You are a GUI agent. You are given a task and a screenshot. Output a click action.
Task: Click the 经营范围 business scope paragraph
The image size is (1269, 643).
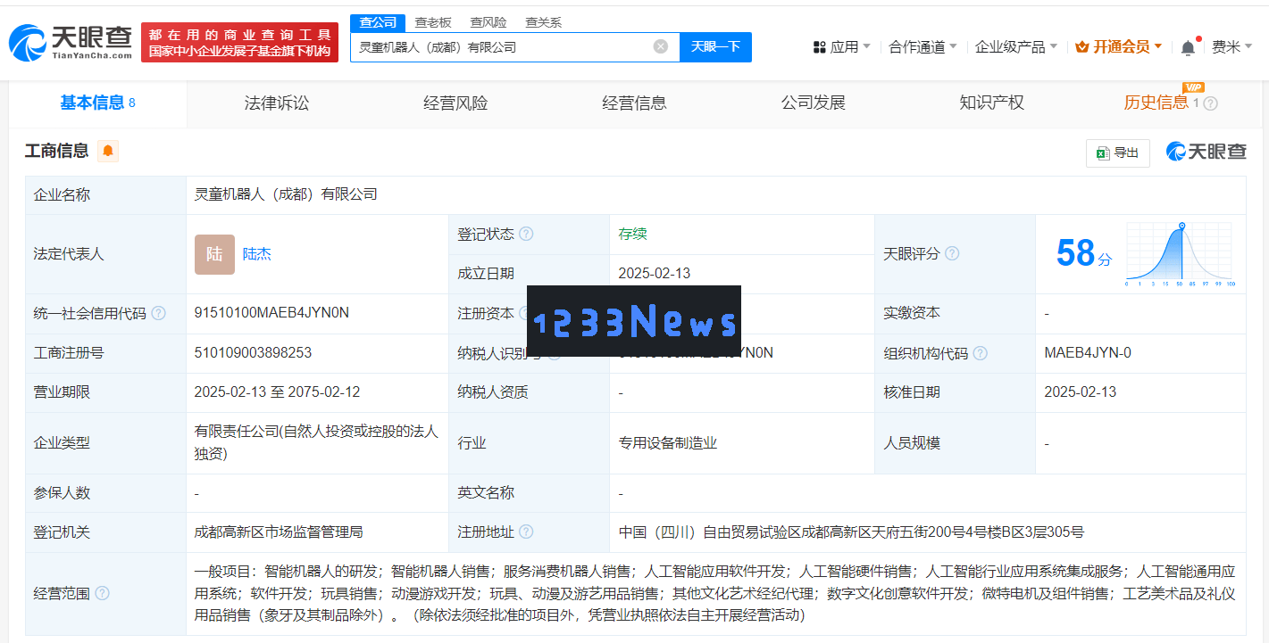point(714,594)
